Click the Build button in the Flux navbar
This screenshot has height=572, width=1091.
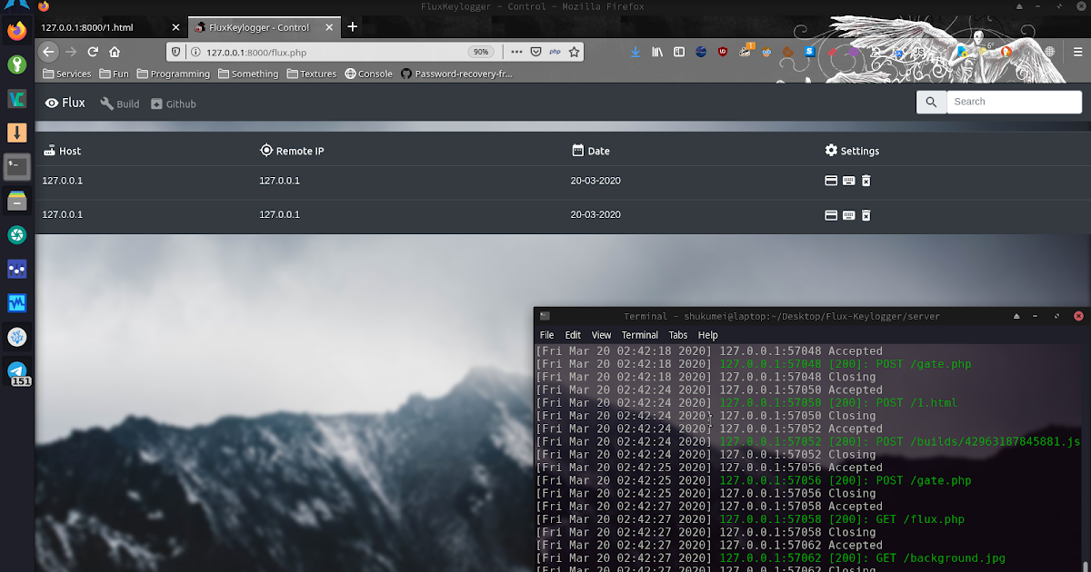point(119,104)
